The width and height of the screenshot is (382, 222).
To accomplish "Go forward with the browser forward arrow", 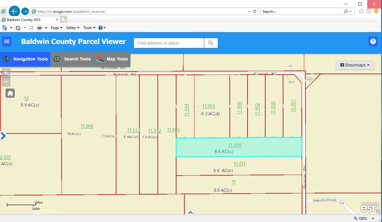I will 25,12.
